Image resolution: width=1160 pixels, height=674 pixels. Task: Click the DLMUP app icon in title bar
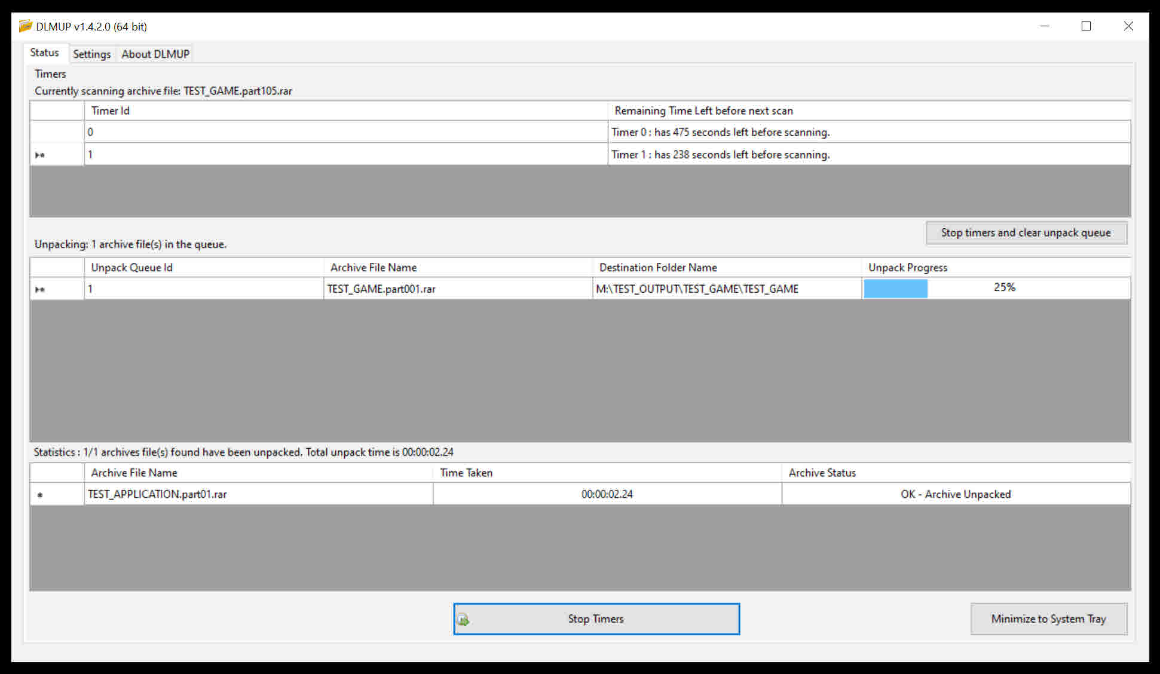click(25, 26)
